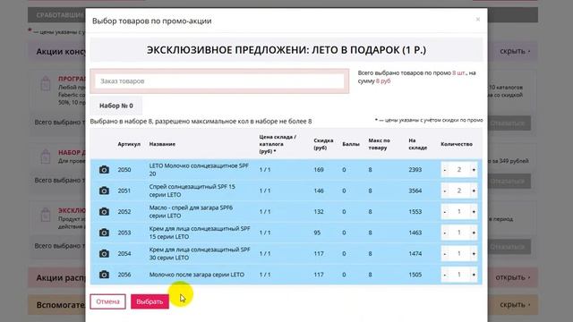This screenshot has height=322, width=573.
Task: Select Крем для лица SPF 15 product name
Action: click(x=200, y=233)
